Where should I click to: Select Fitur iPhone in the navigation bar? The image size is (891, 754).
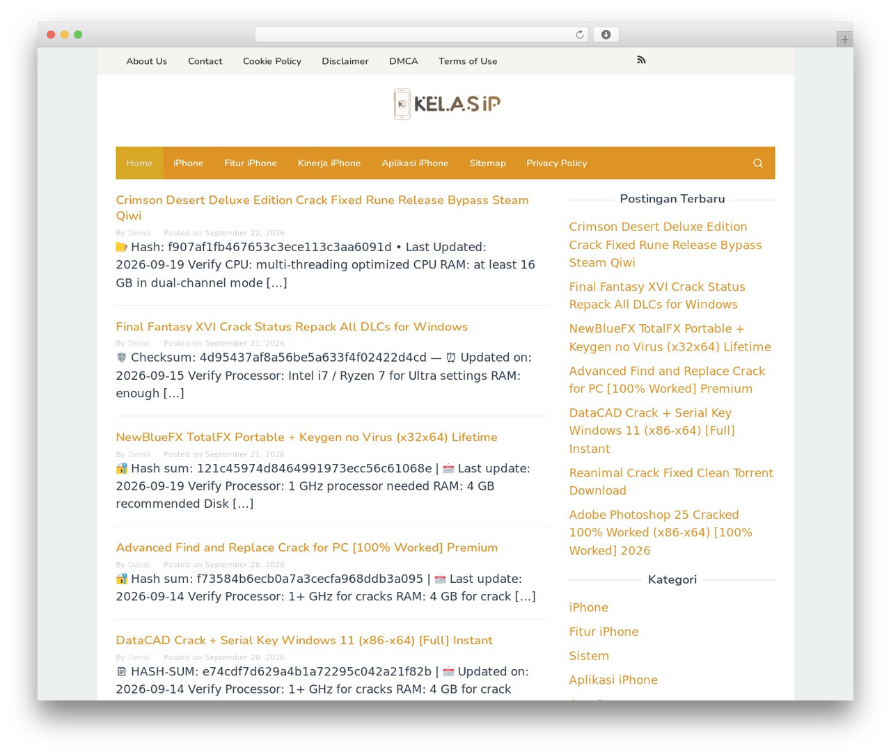[x=251, y=163]
